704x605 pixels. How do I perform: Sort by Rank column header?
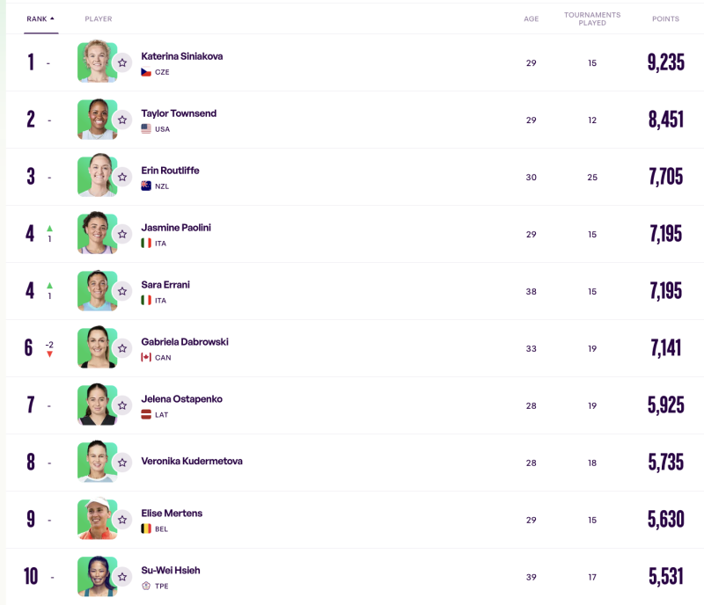(36, 18)
